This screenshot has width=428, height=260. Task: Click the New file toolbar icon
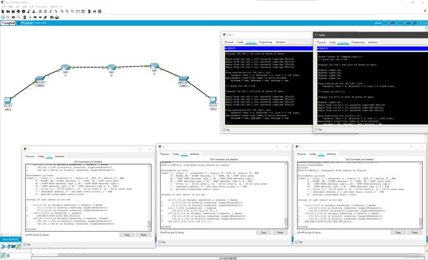click(x=3, y=11)
